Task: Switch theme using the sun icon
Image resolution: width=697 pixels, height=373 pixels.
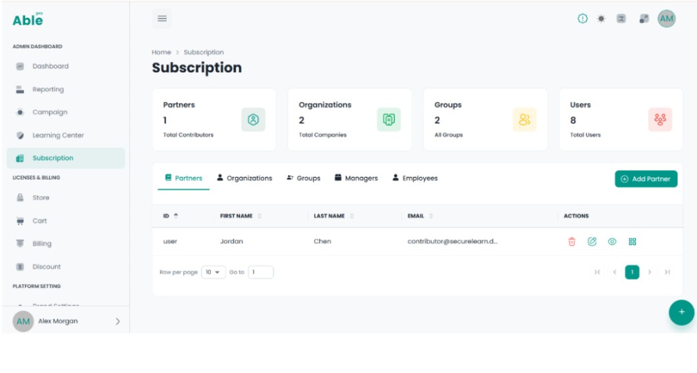Action: click(x=601, y=18)
